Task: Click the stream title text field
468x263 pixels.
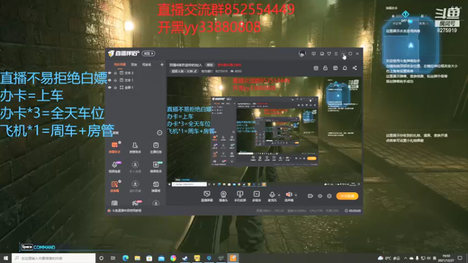Action: tap(185, 65)
